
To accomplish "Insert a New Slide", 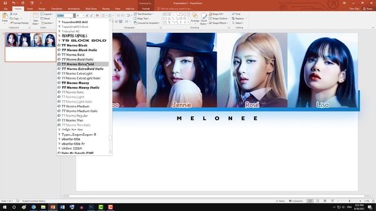I will 35,19.
